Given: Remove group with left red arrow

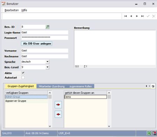Looking at the screenshot, I should tap(58, 114).
